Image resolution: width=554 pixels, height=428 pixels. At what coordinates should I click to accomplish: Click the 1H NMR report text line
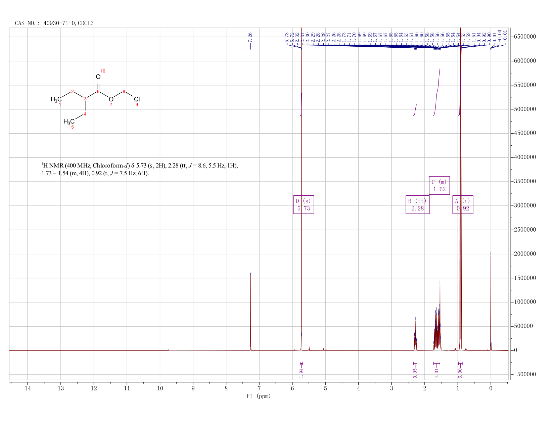(x=140, y=165)
